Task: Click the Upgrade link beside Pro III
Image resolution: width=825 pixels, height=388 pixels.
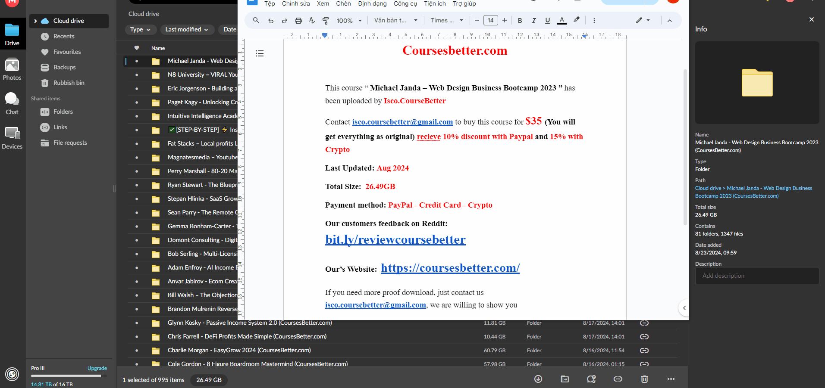Action: coord(97,368)
